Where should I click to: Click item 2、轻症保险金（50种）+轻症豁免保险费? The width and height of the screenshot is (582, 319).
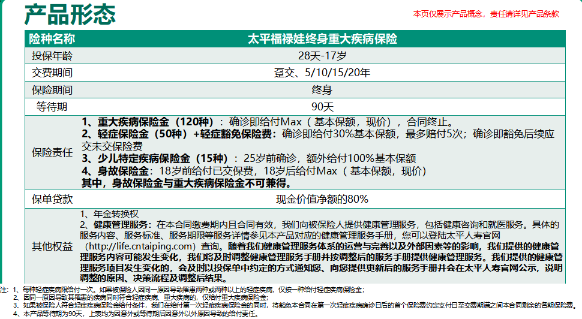(179, 134)
